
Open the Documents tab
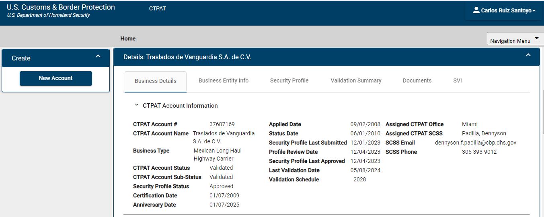point(417,81)
